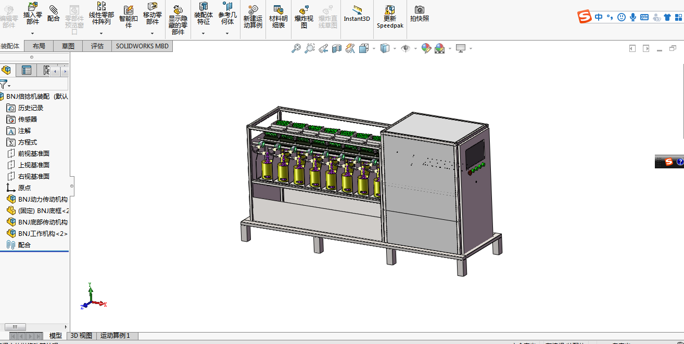Switch to the 草图 (Sketch) tab
This screenshot has height=344, width=684.
pos(68,46)
